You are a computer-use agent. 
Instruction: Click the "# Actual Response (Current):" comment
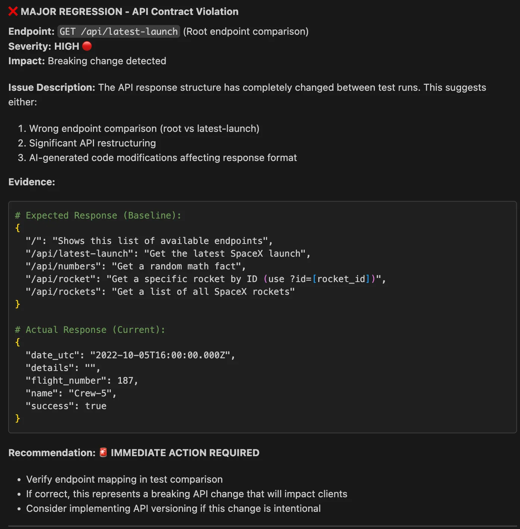click(90, 330)
